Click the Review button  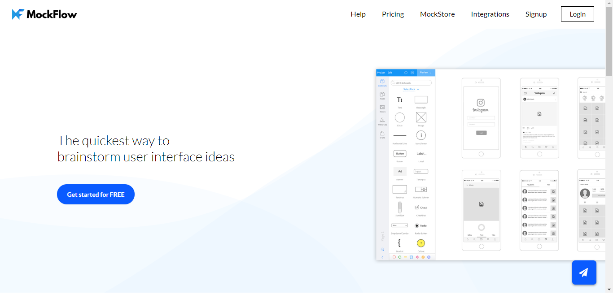point(426,73)
